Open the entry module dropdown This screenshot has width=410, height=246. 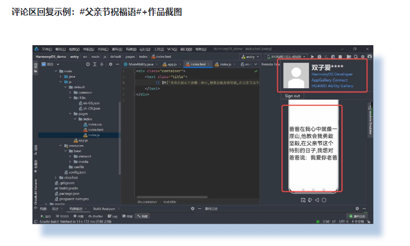click(250, 57)
